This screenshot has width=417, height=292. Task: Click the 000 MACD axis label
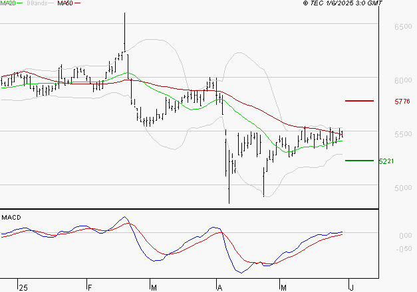(406, 236)
